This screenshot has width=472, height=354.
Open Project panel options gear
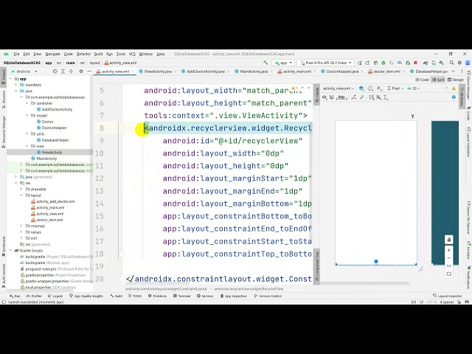pyautogui.click(x=81, y=72)
